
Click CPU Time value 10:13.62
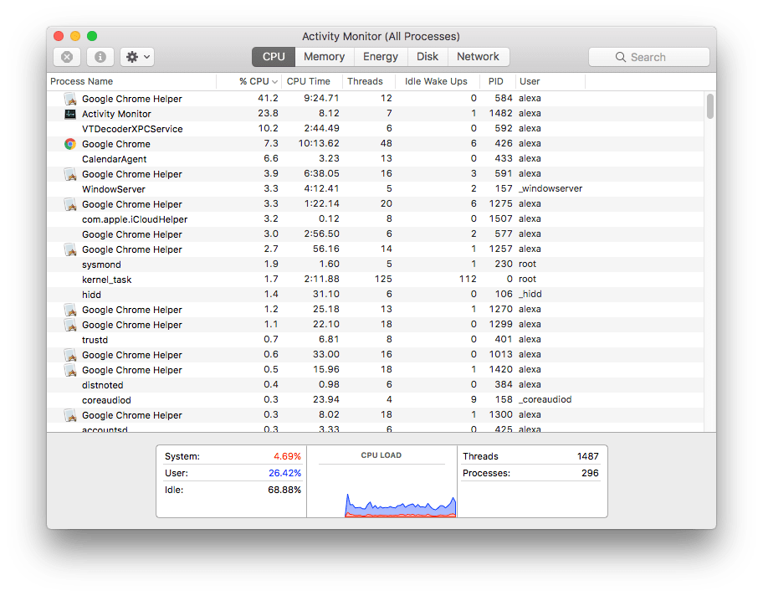click(x=319, y=144)
